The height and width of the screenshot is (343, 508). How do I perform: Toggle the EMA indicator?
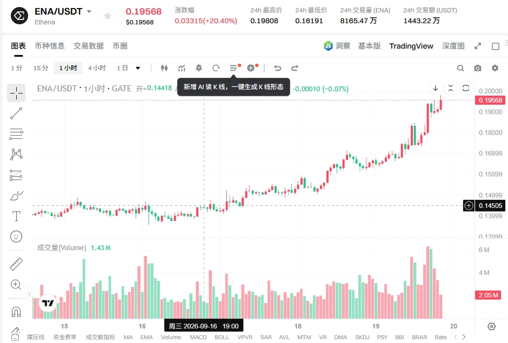pos(146,337)
